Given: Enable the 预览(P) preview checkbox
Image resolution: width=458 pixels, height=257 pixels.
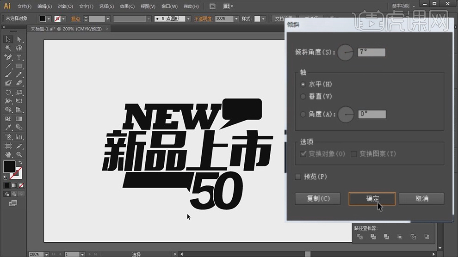Looking at the screenshot, I should (x=298, y=177).
